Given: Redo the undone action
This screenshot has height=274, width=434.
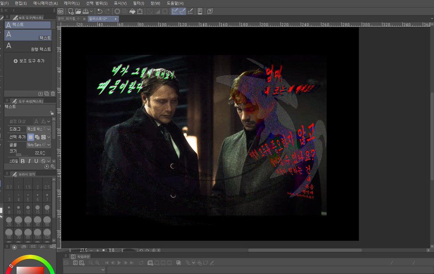Looking at the screenshot, I should tap(107, 11).
